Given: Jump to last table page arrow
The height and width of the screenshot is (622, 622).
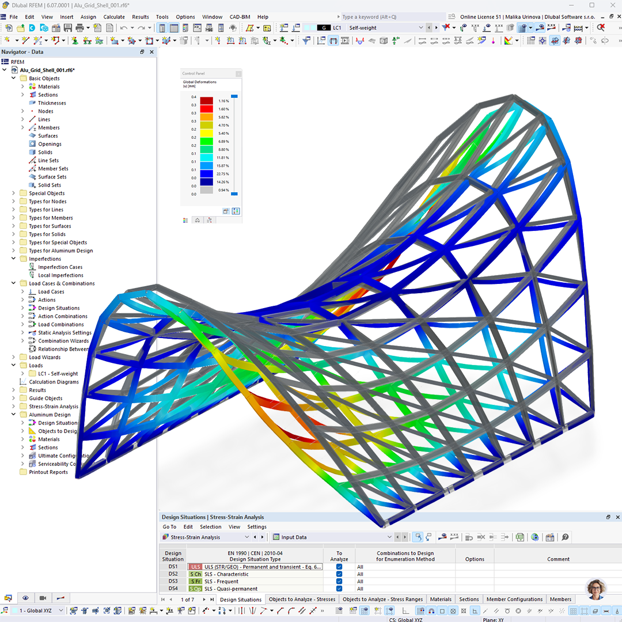Looking at the screenshot, I should point(212,600).
